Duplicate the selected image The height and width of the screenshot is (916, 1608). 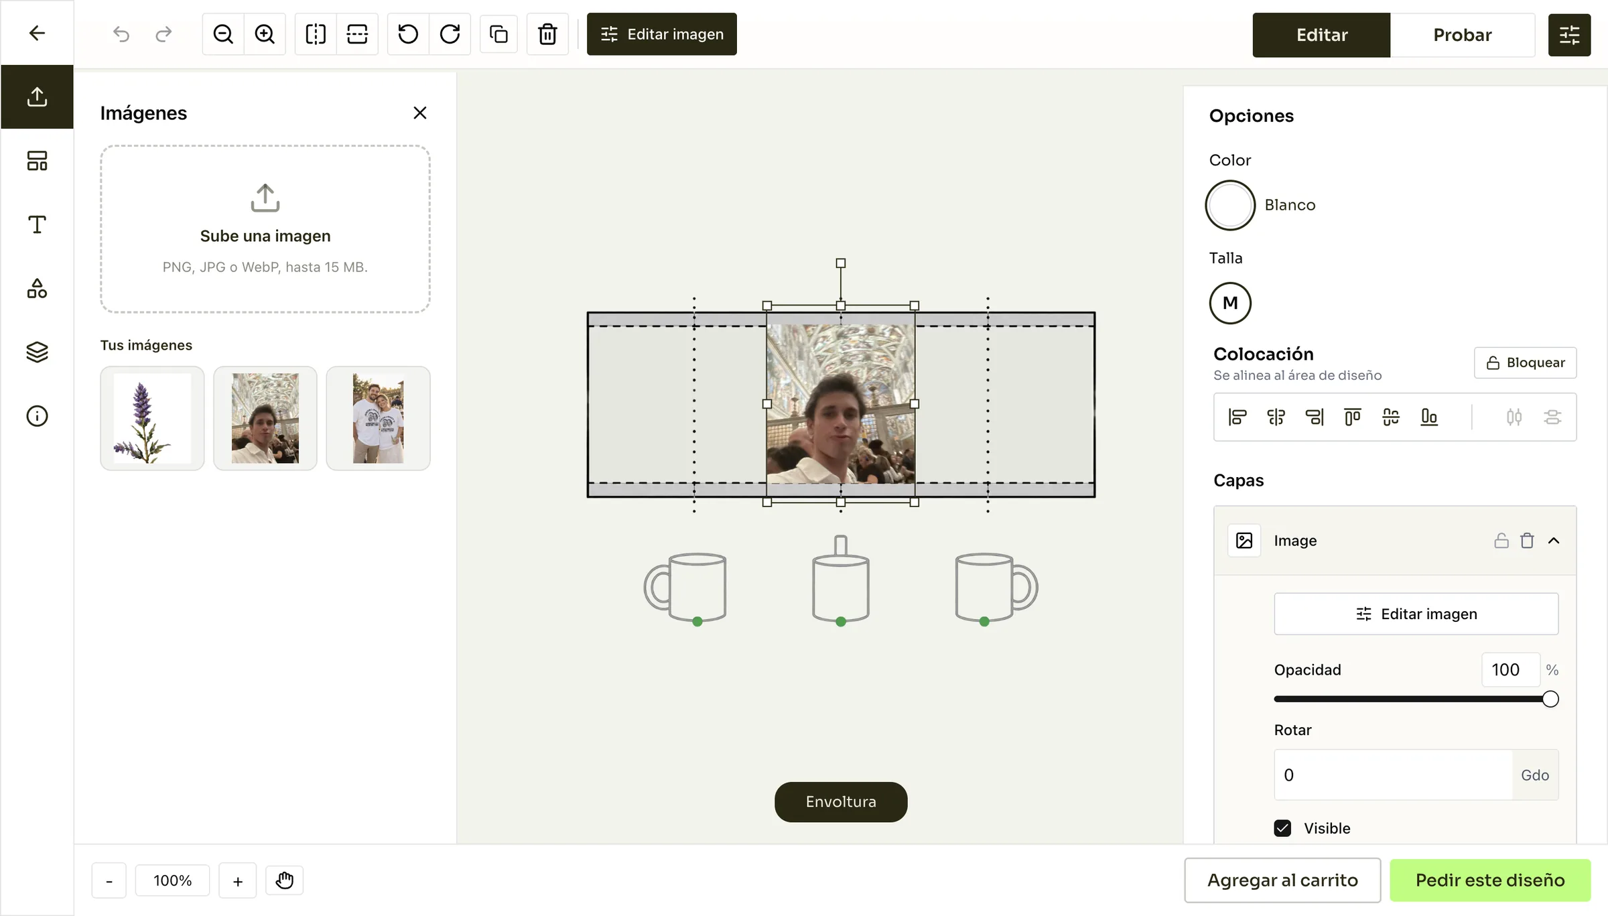498,34
